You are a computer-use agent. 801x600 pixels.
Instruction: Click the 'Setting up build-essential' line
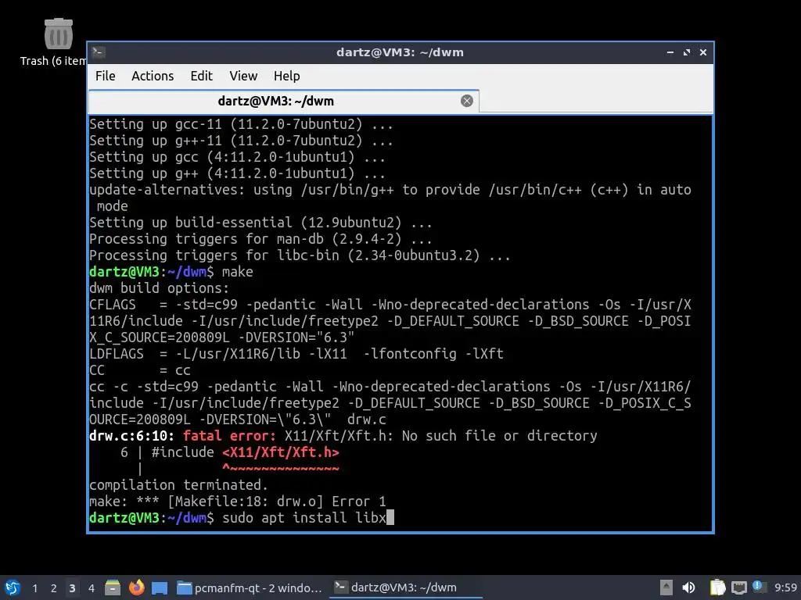coord(260,223)
